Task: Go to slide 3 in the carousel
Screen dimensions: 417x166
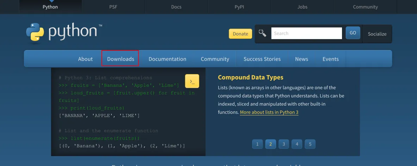Action: (x=284, y=144)
